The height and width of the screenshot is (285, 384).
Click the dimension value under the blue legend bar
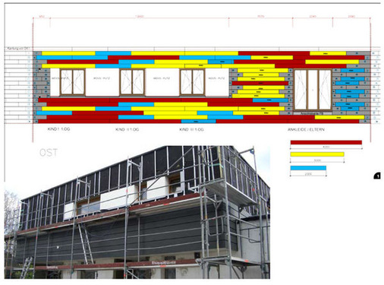(308, 174)
